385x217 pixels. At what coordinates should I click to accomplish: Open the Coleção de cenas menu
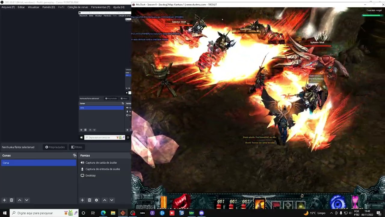[78, 7]
